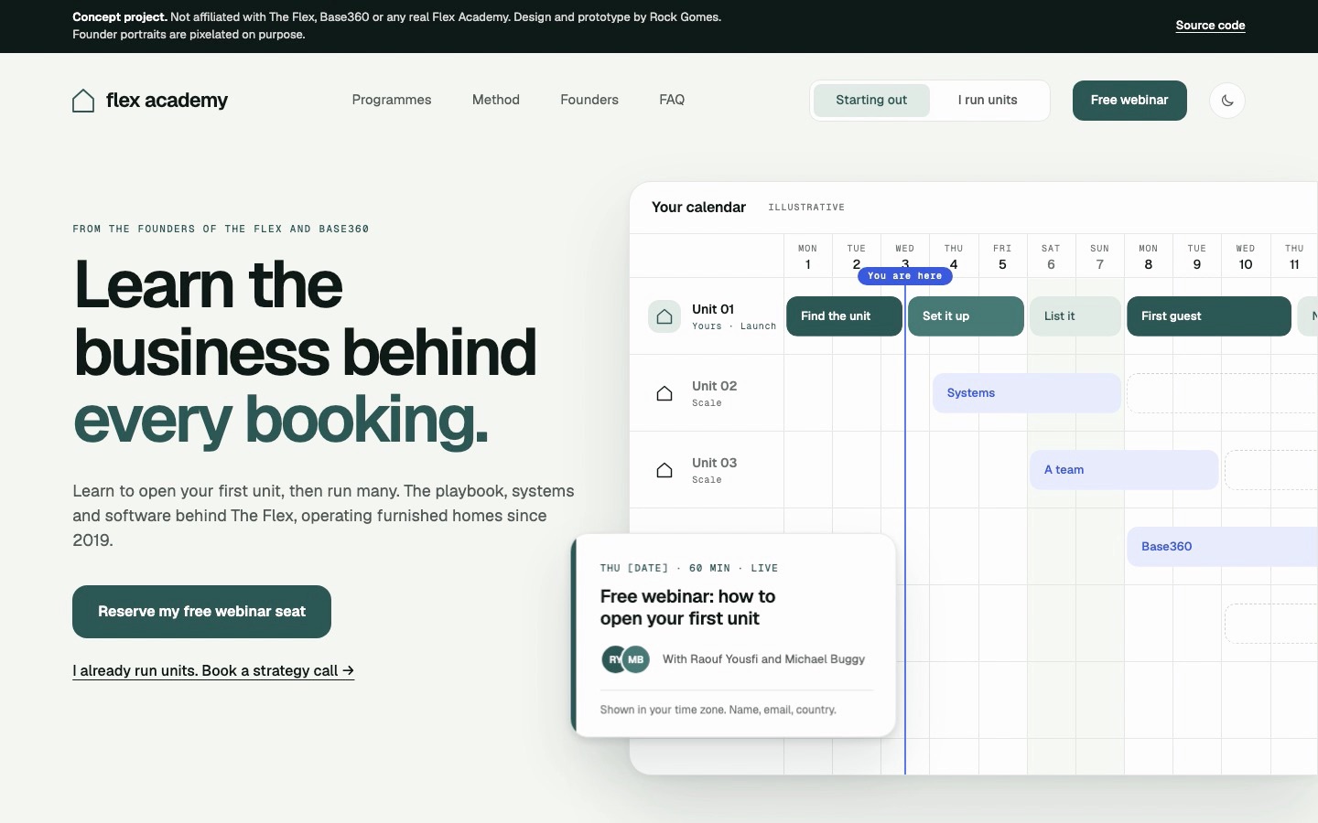Viewport: 1318px width, 823px height.
Task: Click the ILLUSTRATIVE label
Action: [806, 208]
